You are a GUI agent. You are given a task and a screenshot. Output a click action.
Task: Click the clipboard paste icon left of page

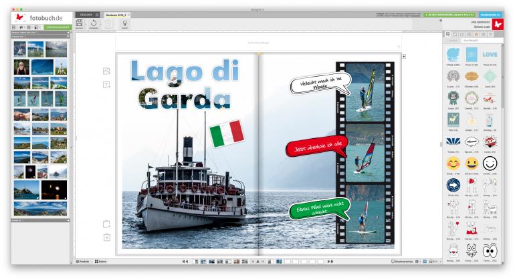click(x=106, y=224)
